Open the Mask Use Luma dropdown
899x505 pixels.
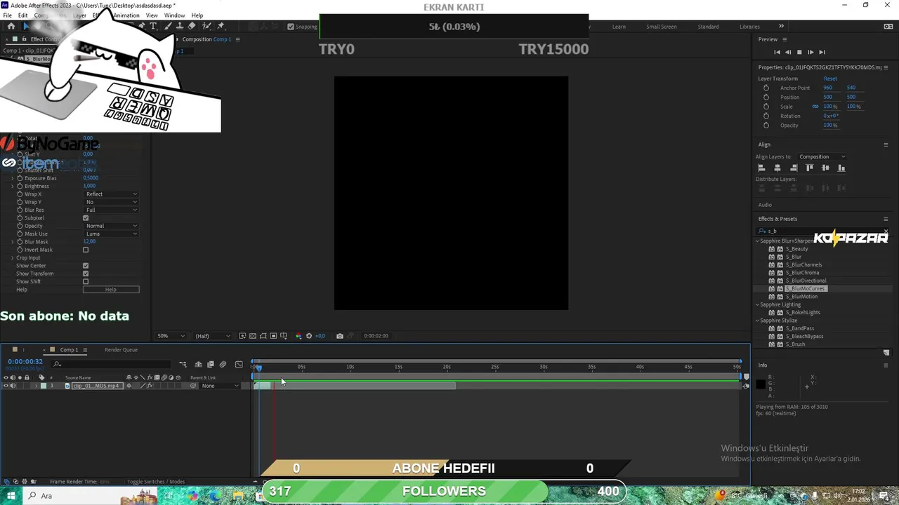tap(111, 234)
